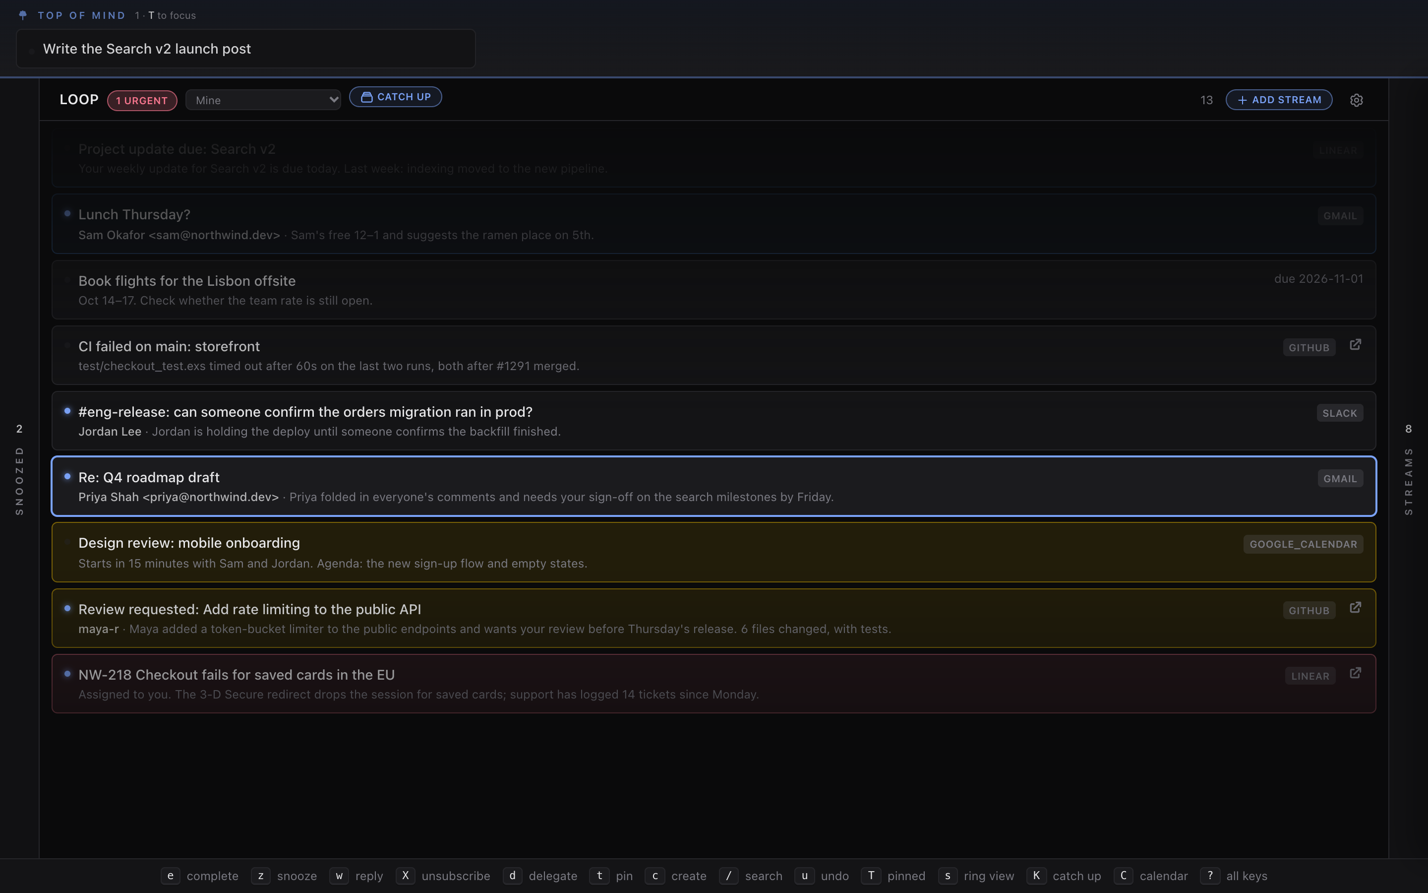Click GOOGLE_CALENDAR source tag
Image resolution: width=1428 pixels, height=893 pixels.
[1303, 544]
